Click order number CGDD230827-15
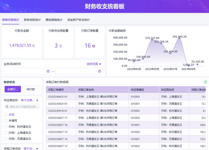Viewport: 209px width, 150px height. (58, 132)
